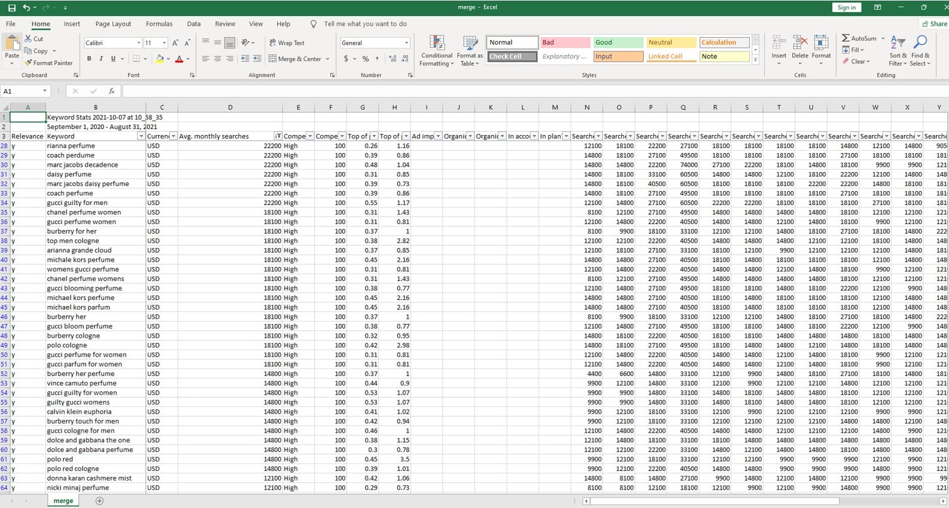Click the Paste clipboard icon
Image resolution: width=949 pixels, height=508 pixels.
click(12, 44)
